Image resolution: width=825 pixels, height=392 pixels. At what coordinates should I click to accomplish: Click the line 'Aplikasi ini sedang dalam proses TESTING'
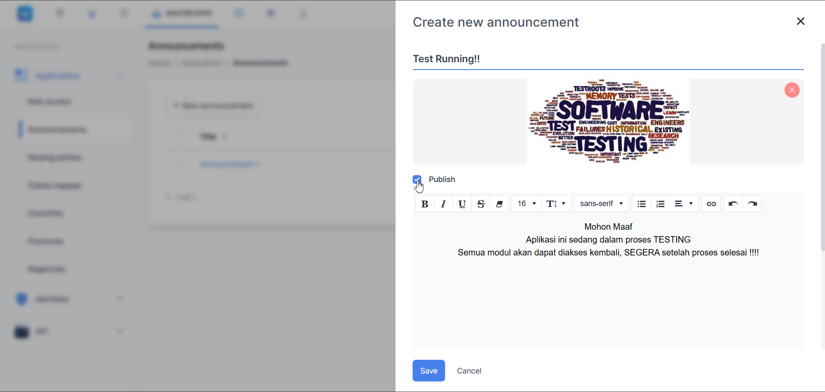pyautogui.click(x=608, y=240)
